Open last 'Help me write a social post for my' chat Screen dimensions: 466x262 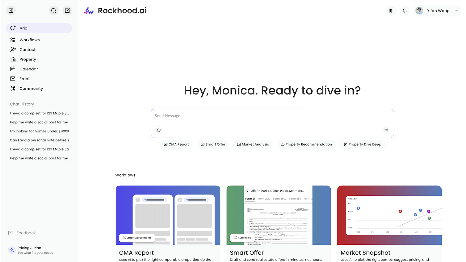click(39, 158)
